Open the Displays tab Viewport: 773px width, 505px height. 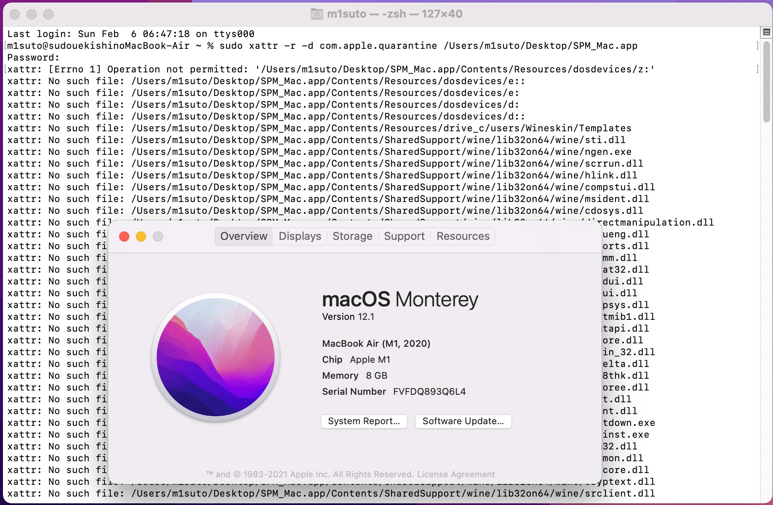(x=300, y=236)
